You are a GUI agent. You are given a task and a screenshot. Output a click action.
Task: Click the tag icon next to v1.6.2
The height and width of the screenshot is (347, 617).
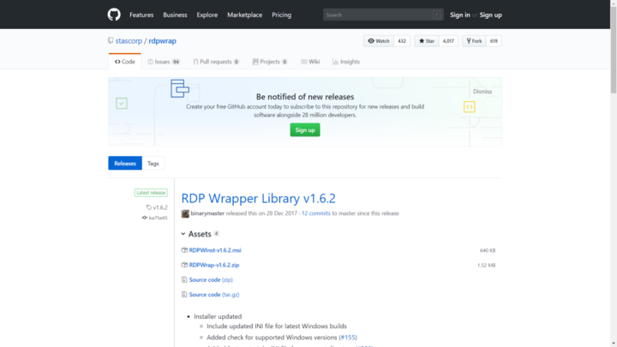[149, 207]
